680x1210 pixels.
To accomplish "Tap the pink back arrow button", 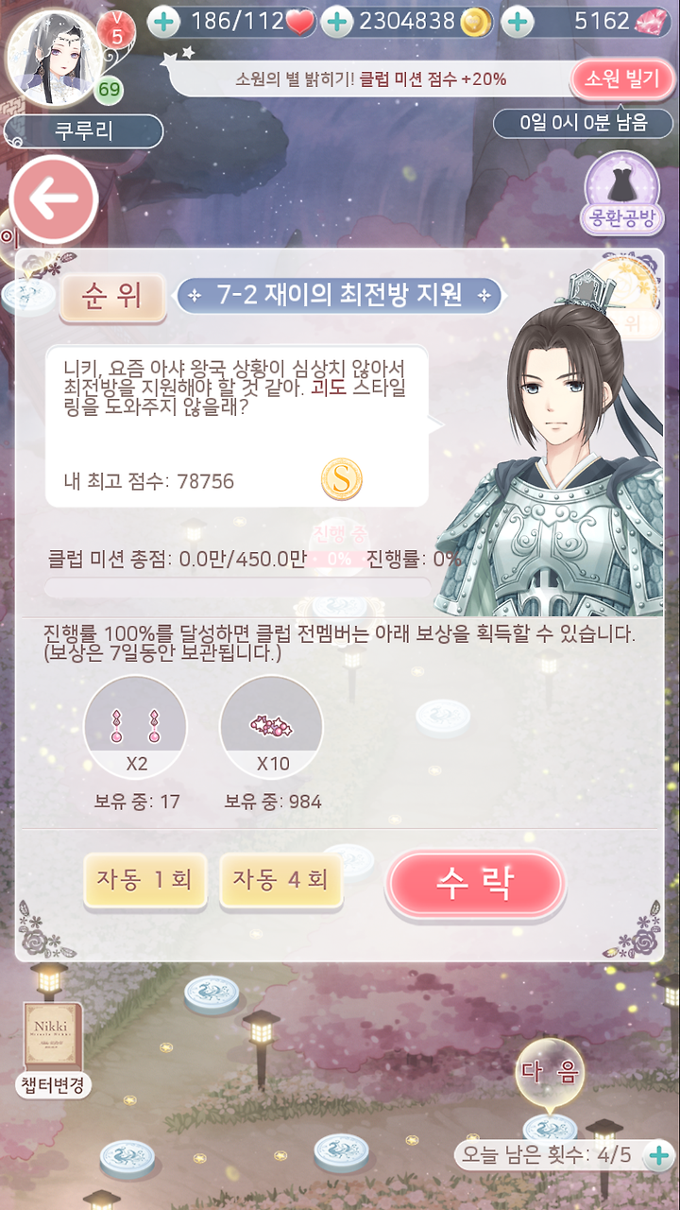I will pos(54,199).
